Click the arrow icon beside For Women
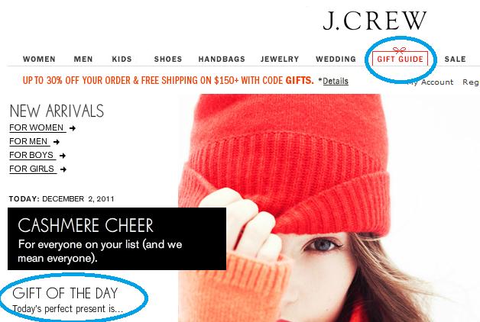480x322 pixels. [x=73, y=128]
